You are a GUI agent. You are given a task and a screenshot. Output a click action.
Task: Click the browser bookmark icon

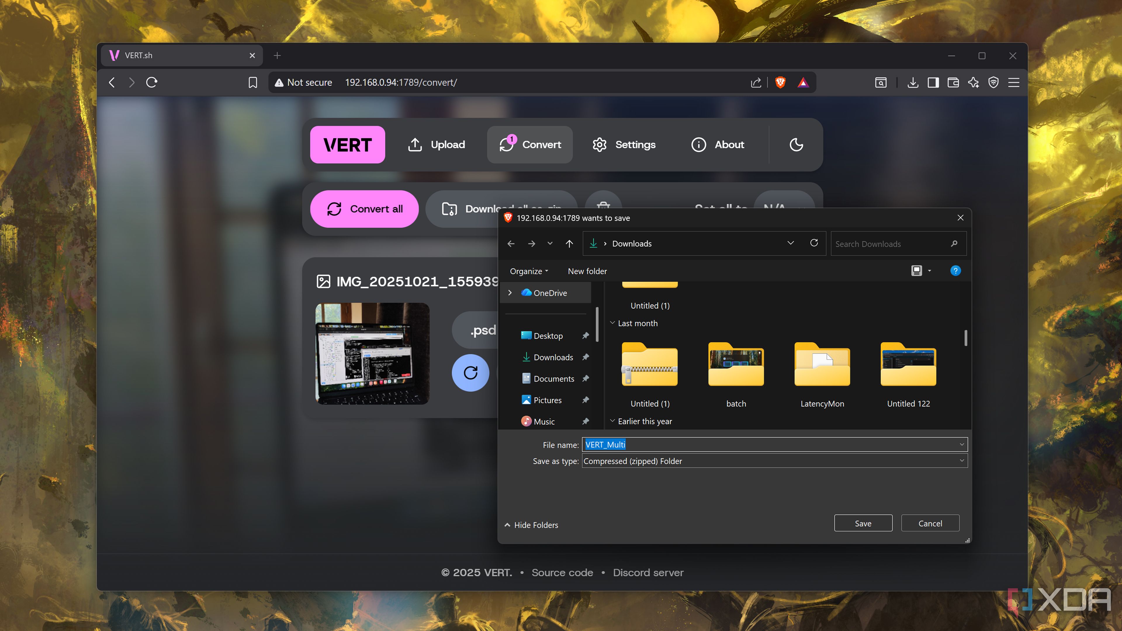[253, 82]
